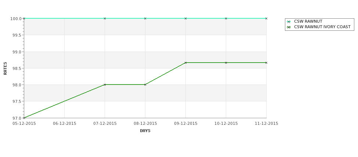Click the CSW RAWNUT point on 08-12-2015

[x=145, y=18]
